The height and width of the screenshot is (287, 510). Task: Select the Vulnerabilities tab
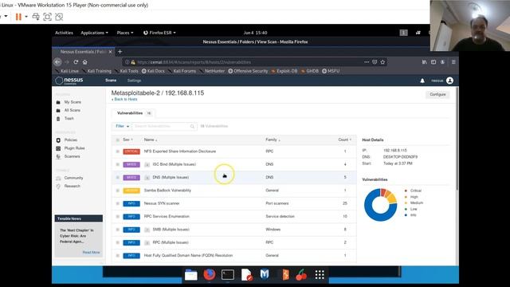click(x=133, y=113)
